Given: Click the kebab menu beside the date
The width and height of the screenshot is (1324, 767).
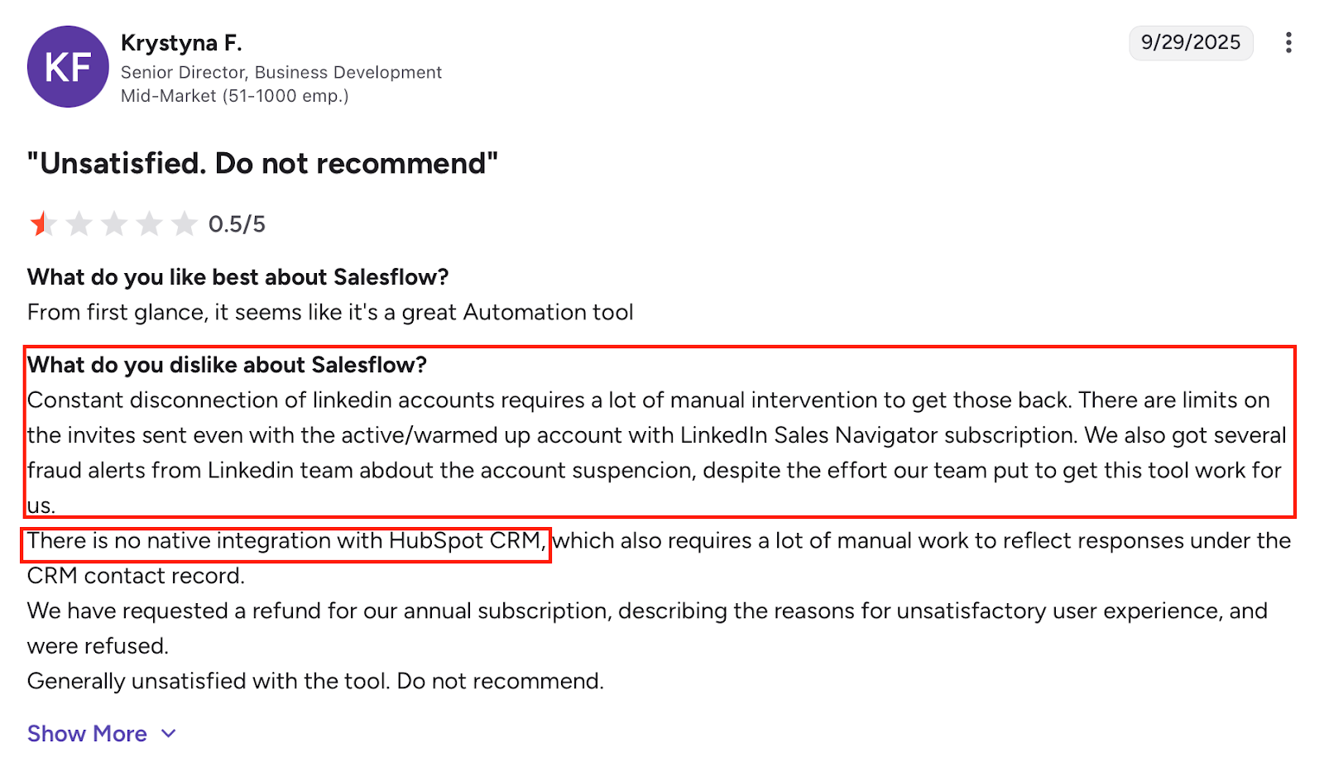Looking at the screenshot, I should tap(1288, 43).
